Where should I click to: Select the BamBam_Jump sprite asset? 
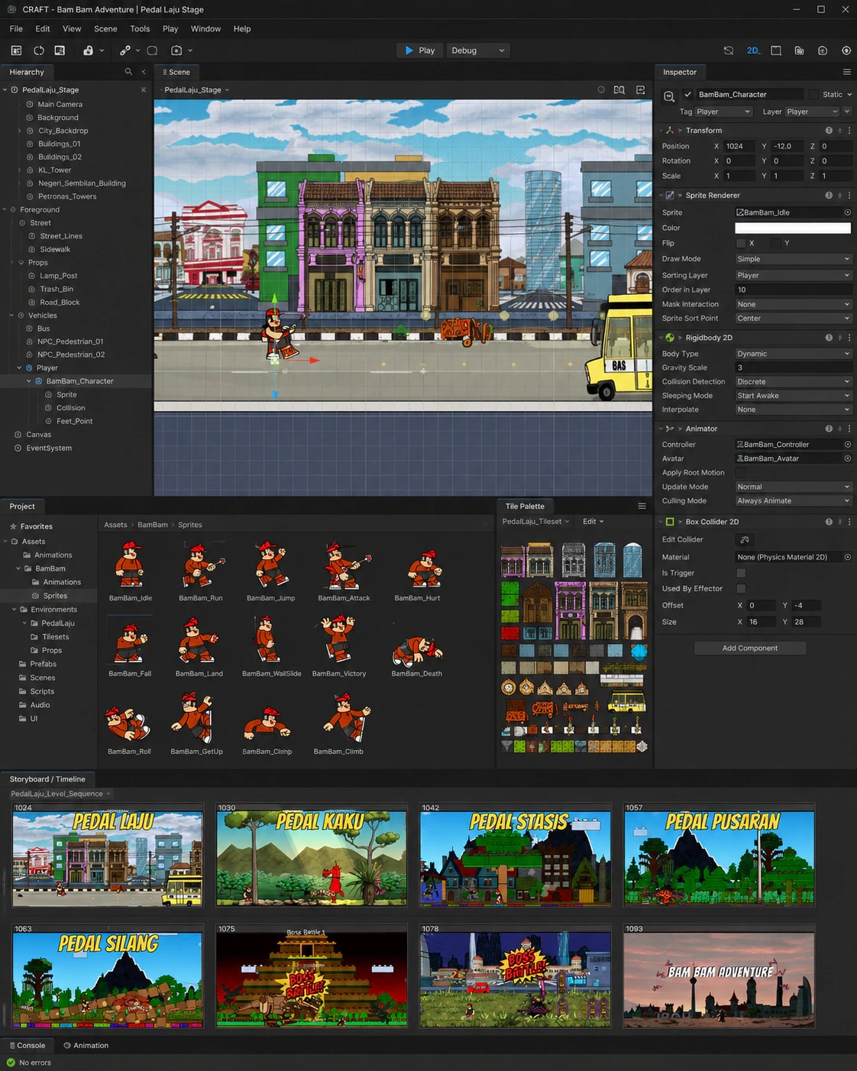coord(270,570)
